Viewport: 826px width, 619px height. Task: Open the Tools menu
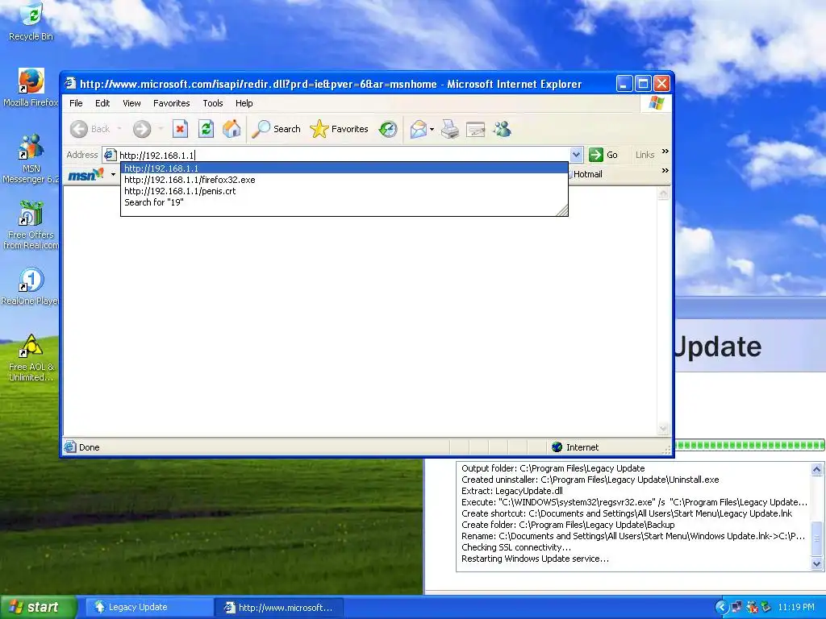pyautogui.click(x=213, y=103)
